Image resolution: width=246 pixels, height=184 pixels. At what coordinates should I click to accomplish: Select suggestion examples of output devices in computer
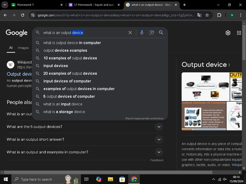[x=100, y=89]
